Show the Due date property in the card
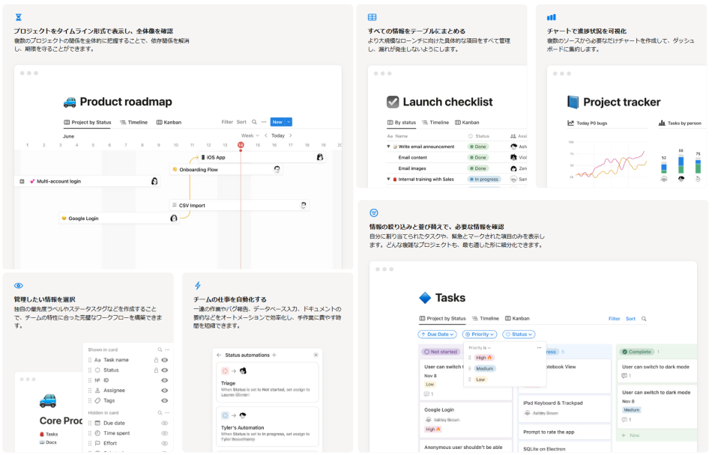This screenshot has height=455, width=712. (x=164, y=423)
